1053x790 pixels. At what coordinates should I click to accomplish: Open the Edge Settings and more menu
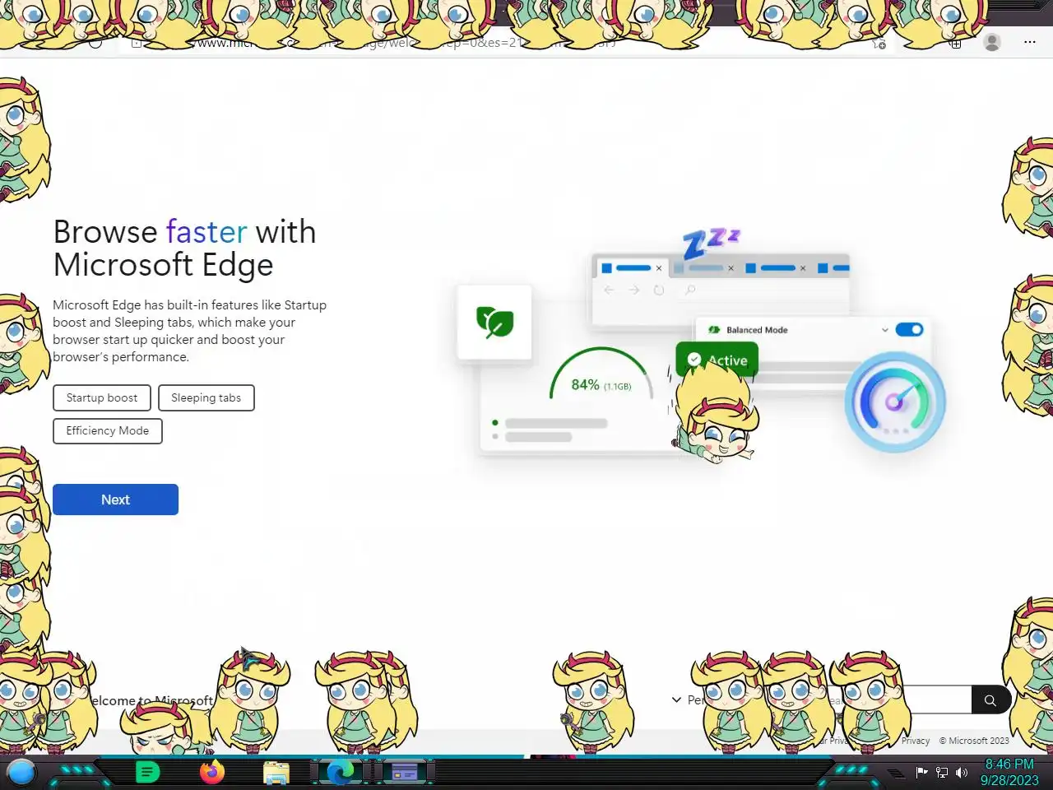point(1030,42)
